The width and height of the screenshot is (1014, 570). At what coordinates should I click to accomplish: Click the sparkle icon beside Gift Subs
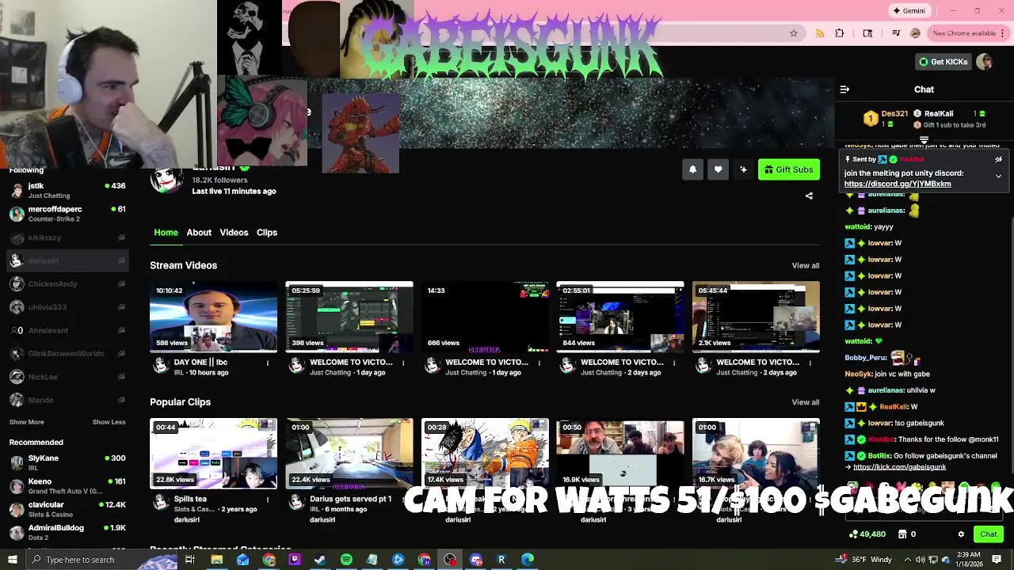pos(743,169)
